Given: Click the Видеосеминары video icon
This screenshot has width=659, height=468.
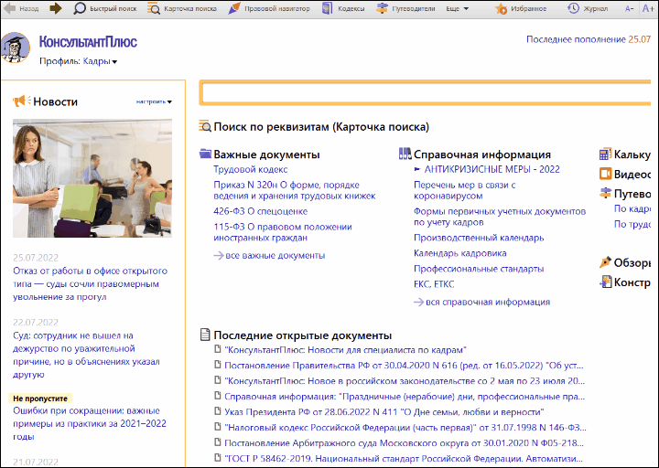Looking at the screenshot, I should 605,174.
